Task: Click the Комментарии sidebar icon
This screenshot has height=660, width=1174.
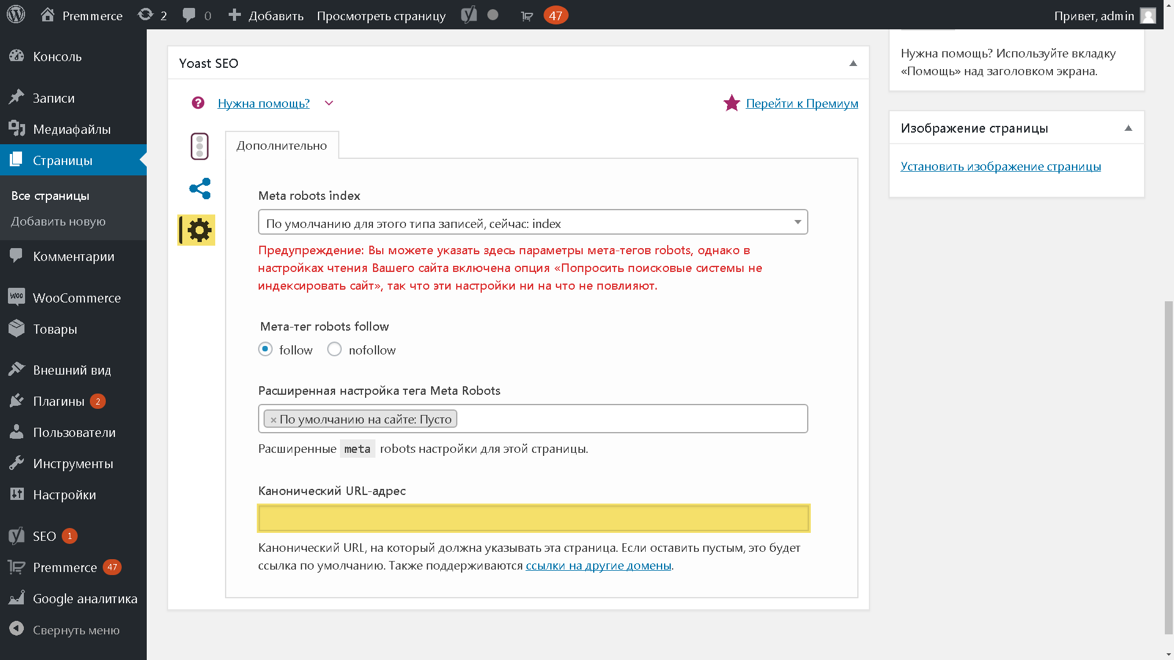Action: click(x=17, y=256)
